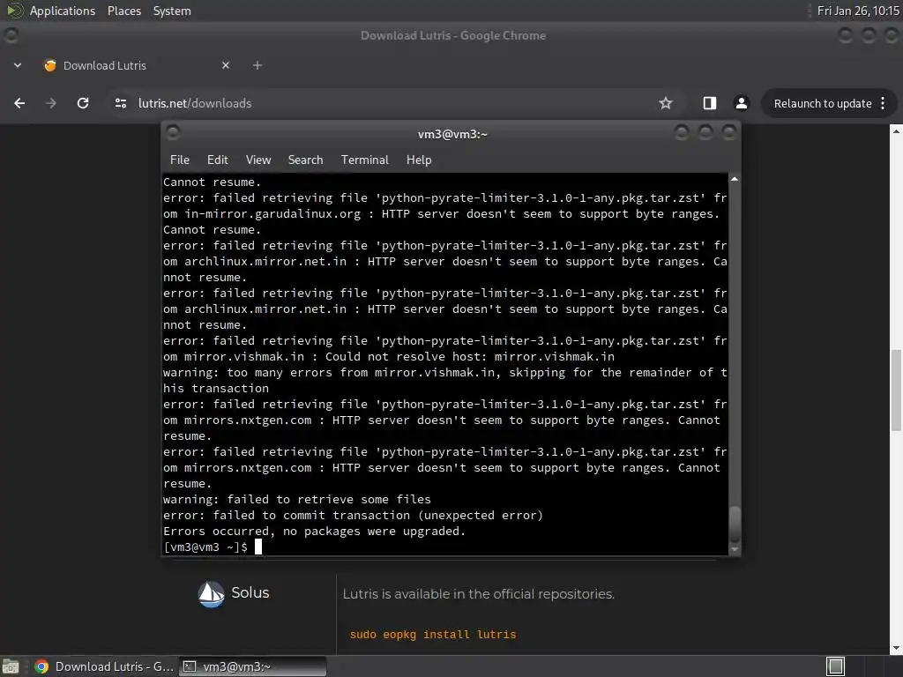The width and height of the screenshot is (903, 677).
Task: Click the 'sudo eopkg install lutris' command text
Action: point(433,635)
